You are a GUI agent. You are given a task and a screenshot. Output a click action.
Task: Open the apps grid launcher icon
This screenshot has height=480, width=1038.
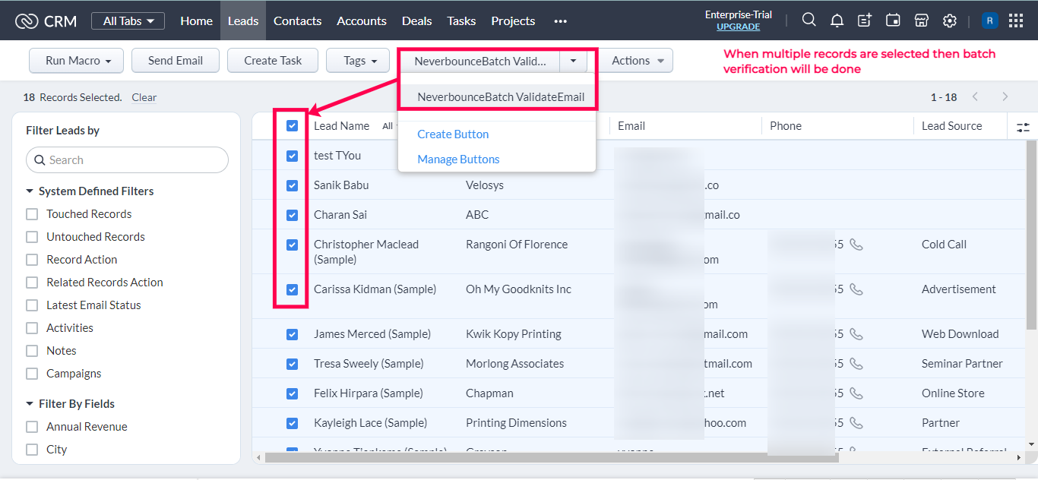tap(1015, 21)
